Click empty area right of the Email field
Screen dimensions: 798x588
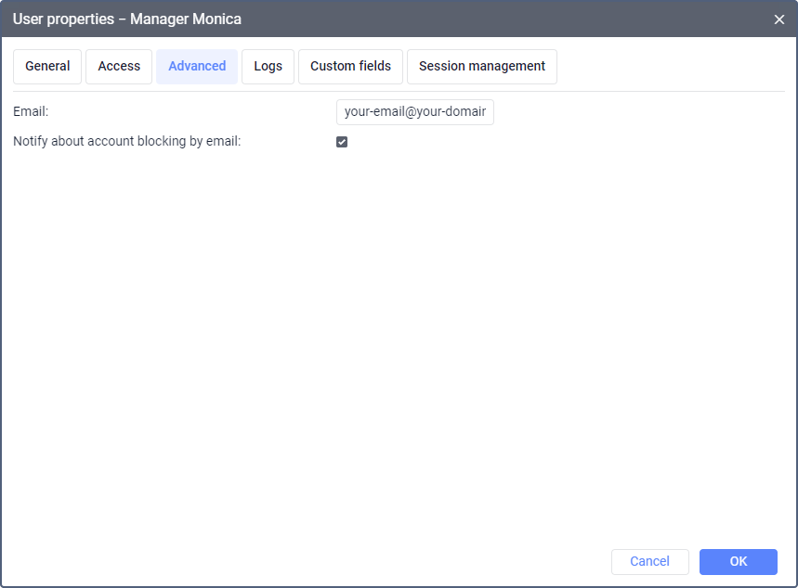click(x=641, y=112)
